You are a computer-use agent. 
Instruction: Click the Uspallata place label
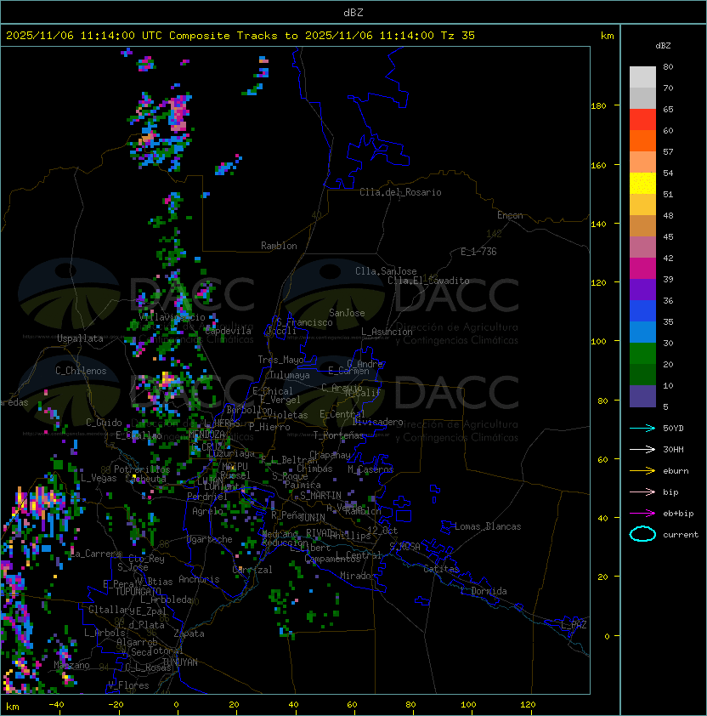pyautogui.click(x=80, y=338)
